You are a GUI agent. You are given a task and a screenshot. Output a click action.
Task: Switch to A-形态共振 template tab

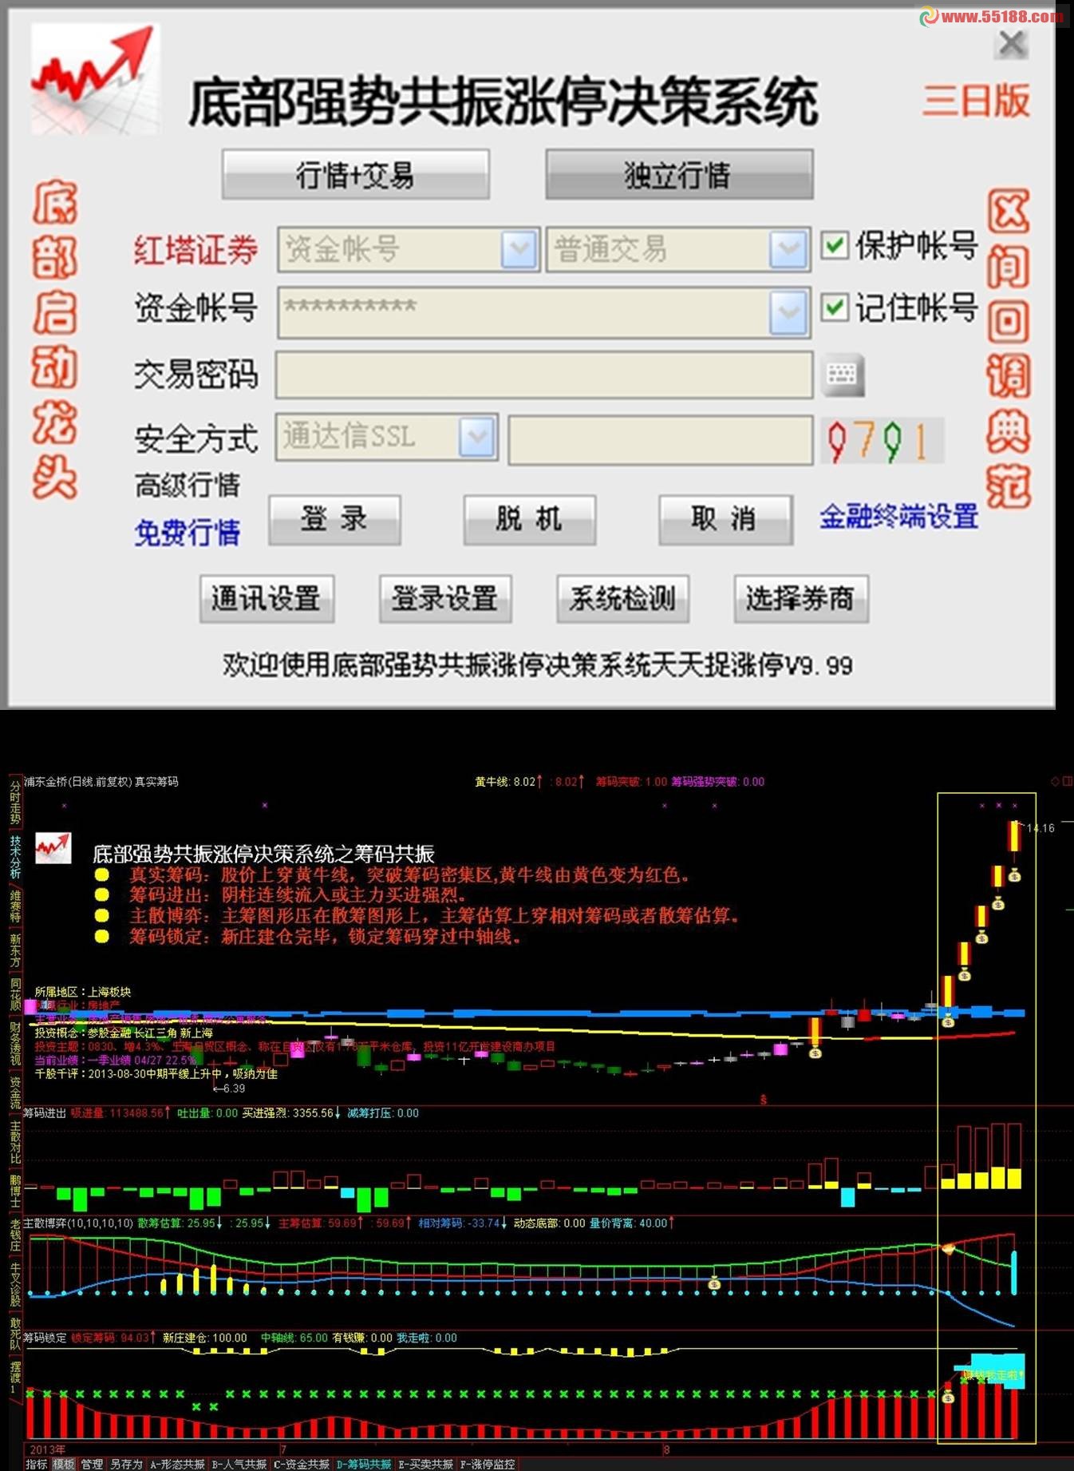[x=178, y=1464]
